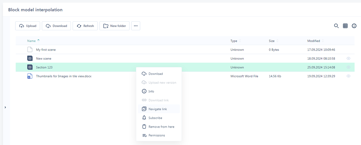Sort files by Size column

click(x=272, y=41)
